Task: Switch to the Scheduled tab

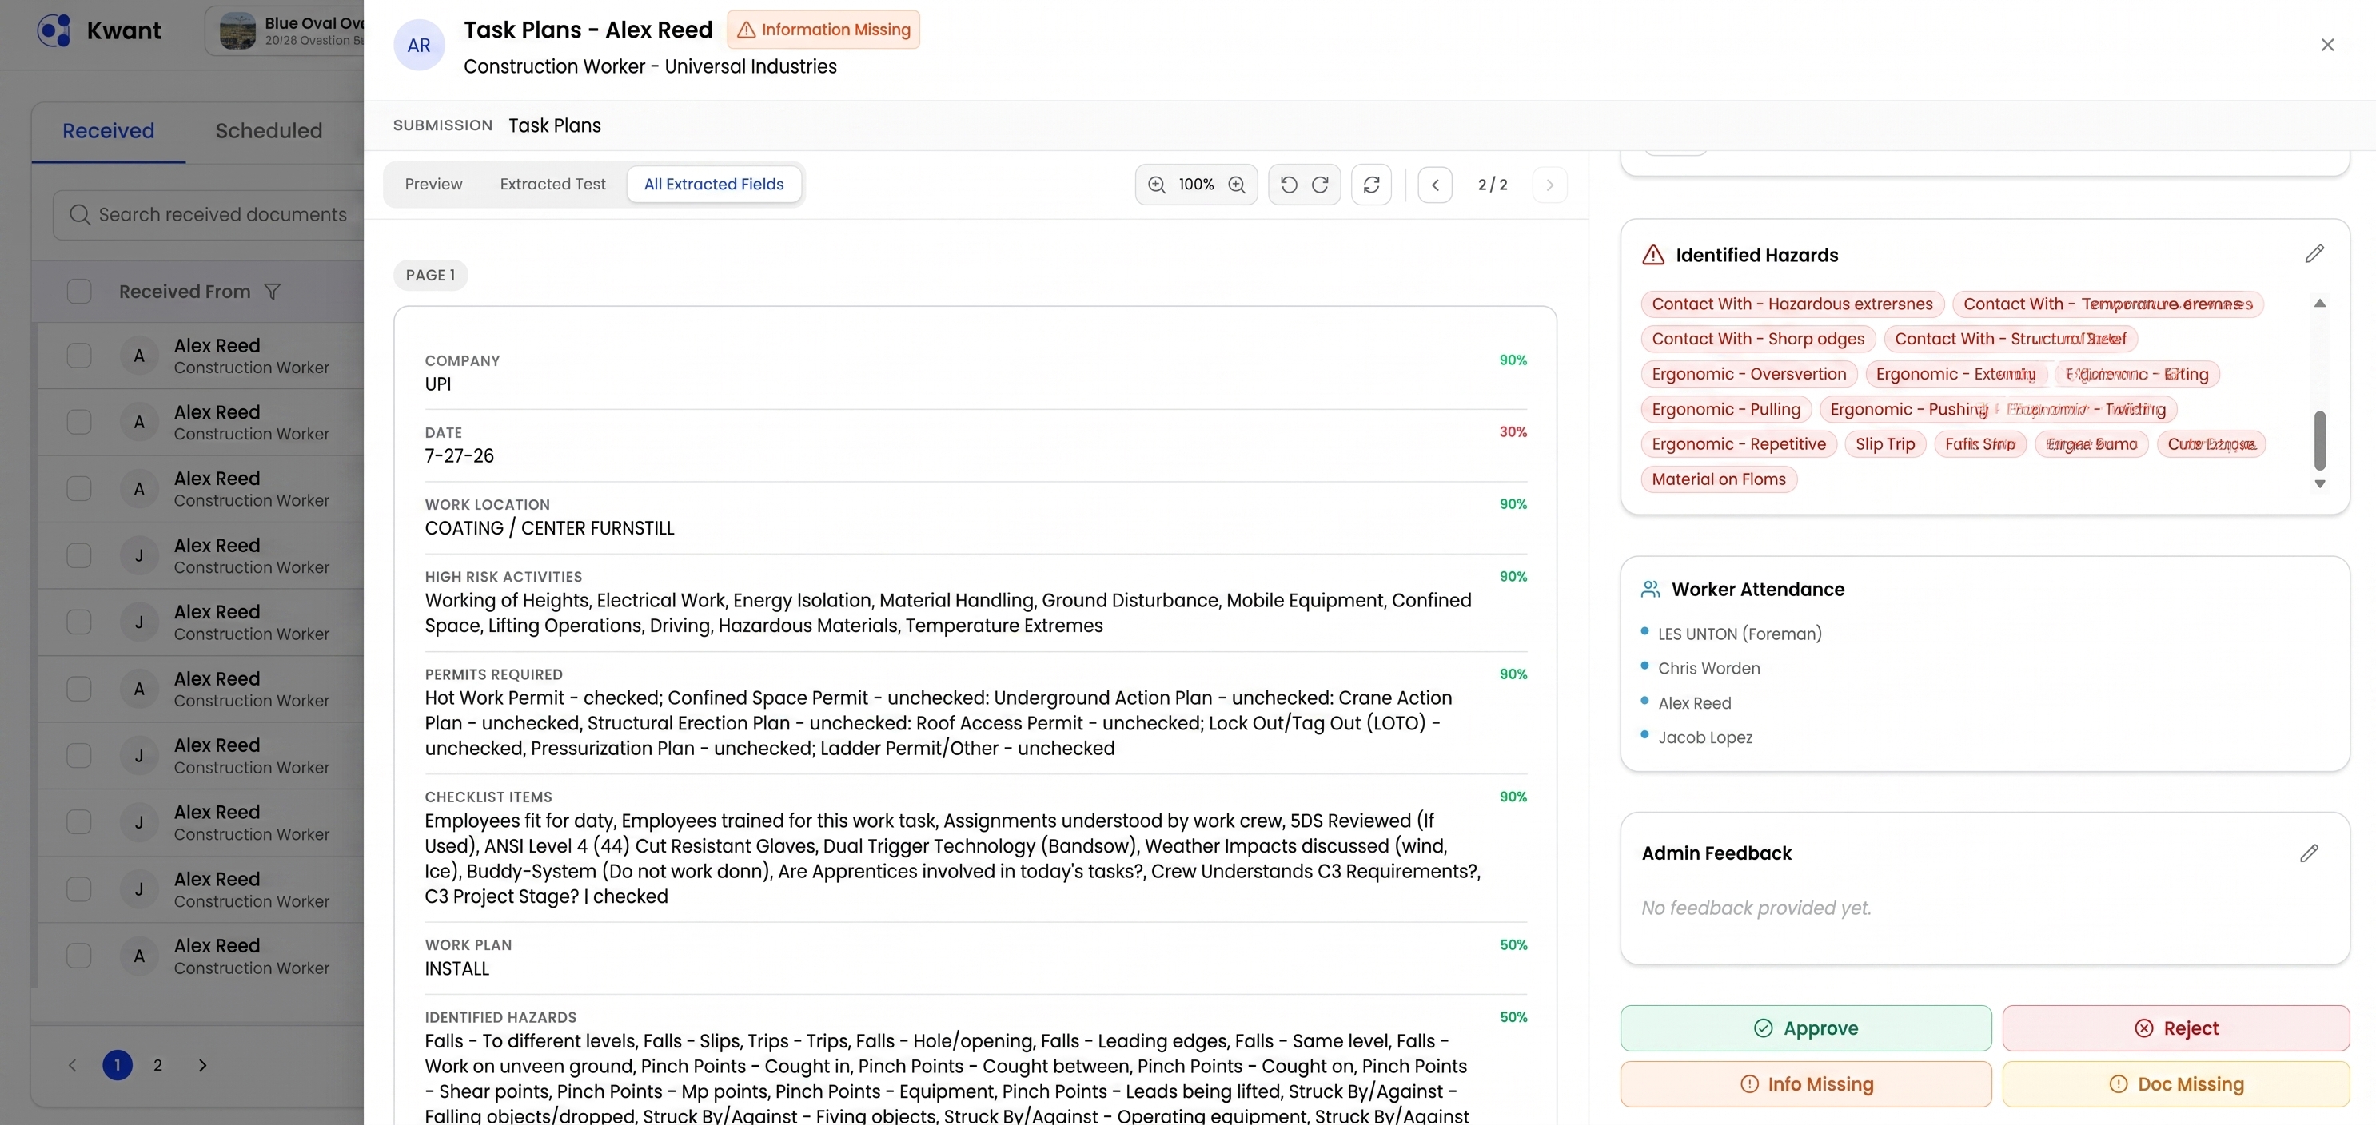Action: [x=269, y=131]
